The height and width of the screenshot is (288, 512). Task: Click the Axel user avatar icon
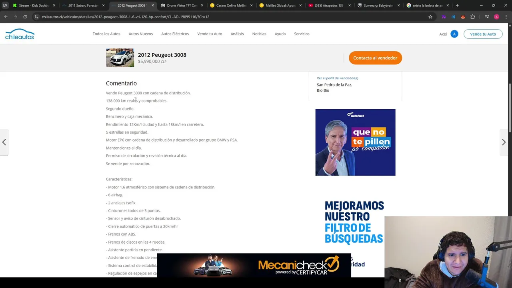coord(454,34)
